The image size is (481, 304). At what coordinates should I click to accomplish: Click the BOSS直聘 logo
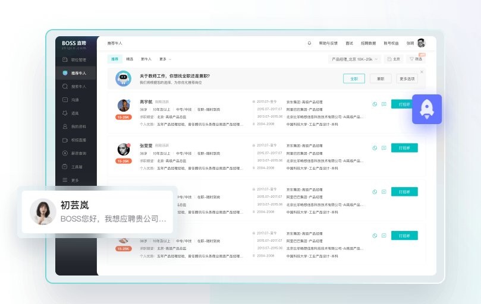pyautogui.click(x=74, y=45)
